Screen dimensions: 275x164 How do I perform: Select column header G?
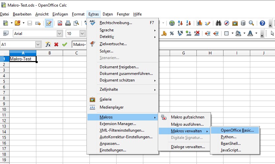coord(183,53)
